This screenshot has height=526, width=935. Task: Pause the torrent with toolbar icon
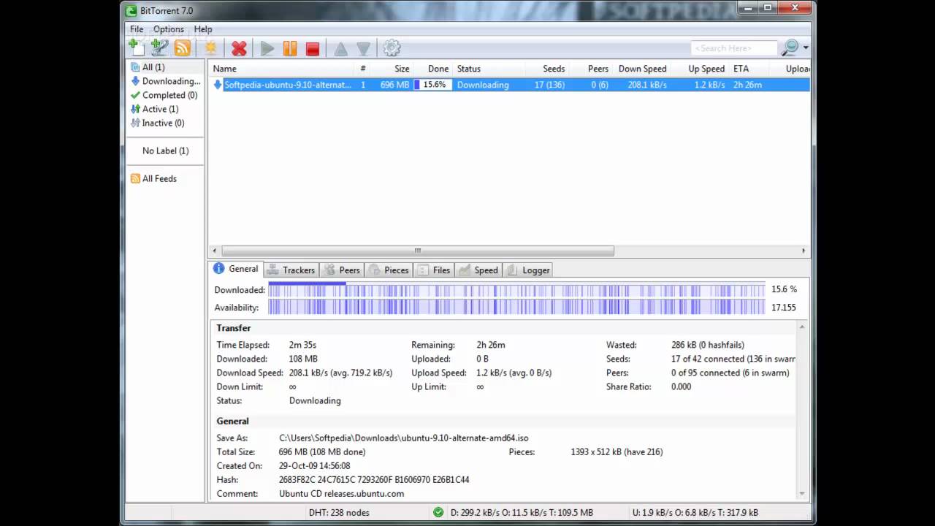point(290,48)
